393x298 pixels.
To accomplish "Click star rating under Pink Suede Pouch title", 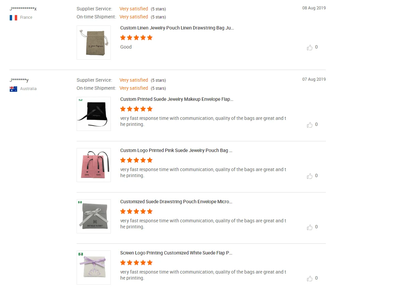I will coord(136,160).
